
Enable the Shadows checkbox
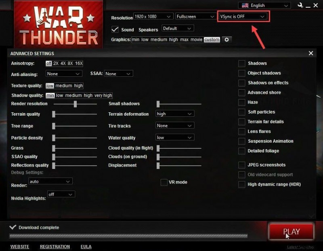(x=241, y=63)
